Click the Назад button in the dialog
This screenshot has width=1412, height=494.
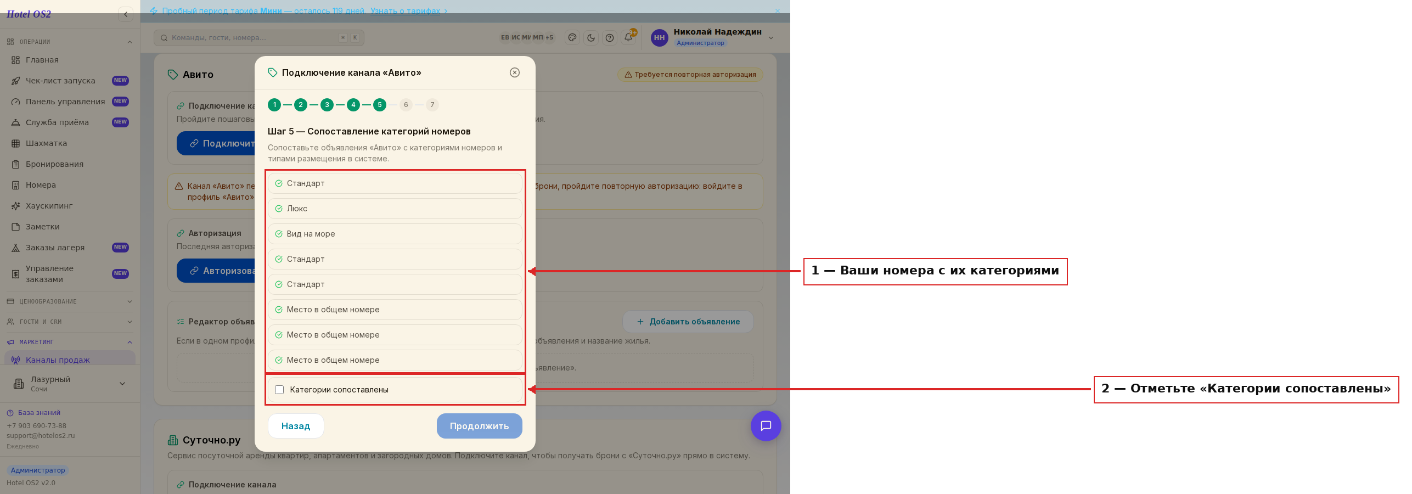[x=296, y=426]
